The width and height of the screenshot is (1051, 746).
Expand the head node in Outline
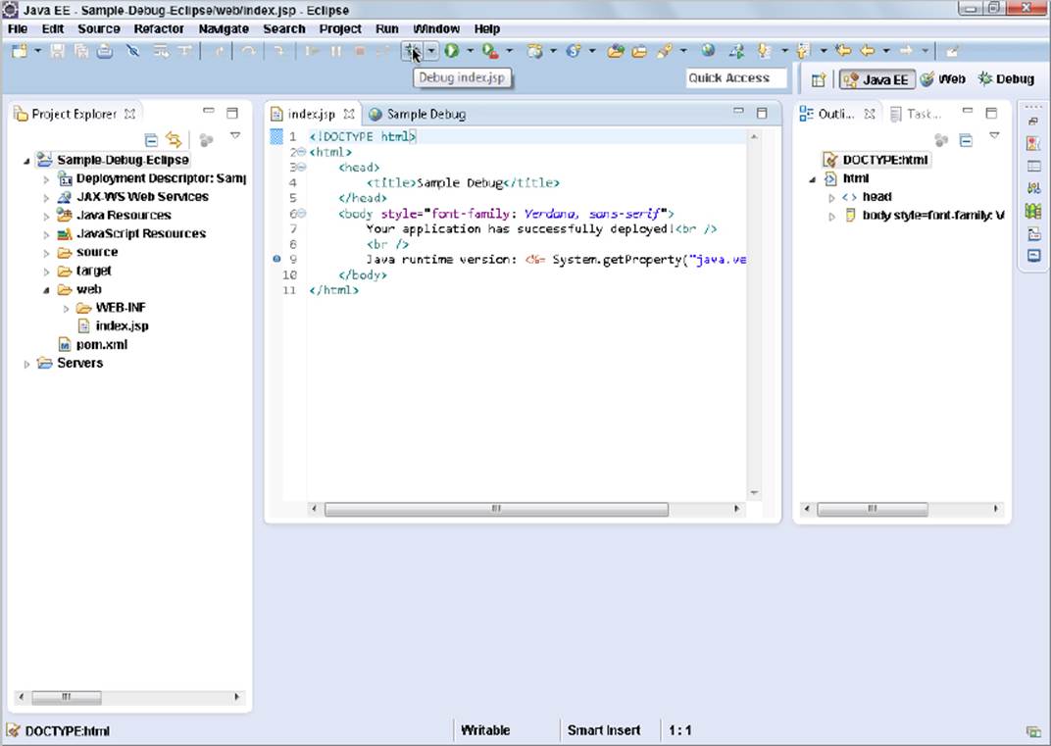(x=831, y=198)
